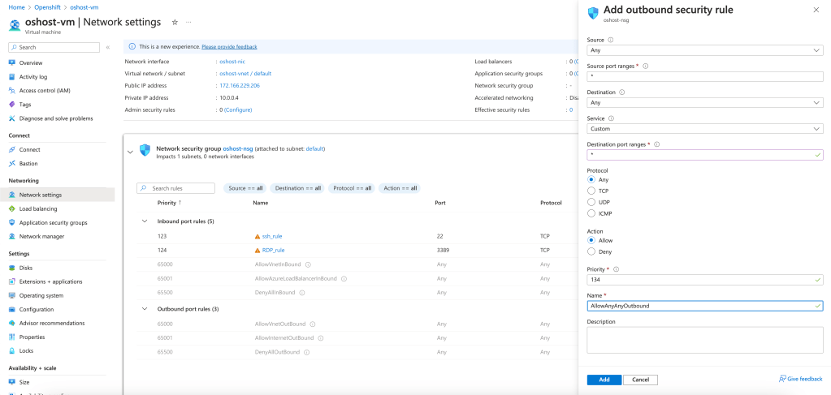Click the Search rules field
Screen dimensions: 831x395
(176, 188)
